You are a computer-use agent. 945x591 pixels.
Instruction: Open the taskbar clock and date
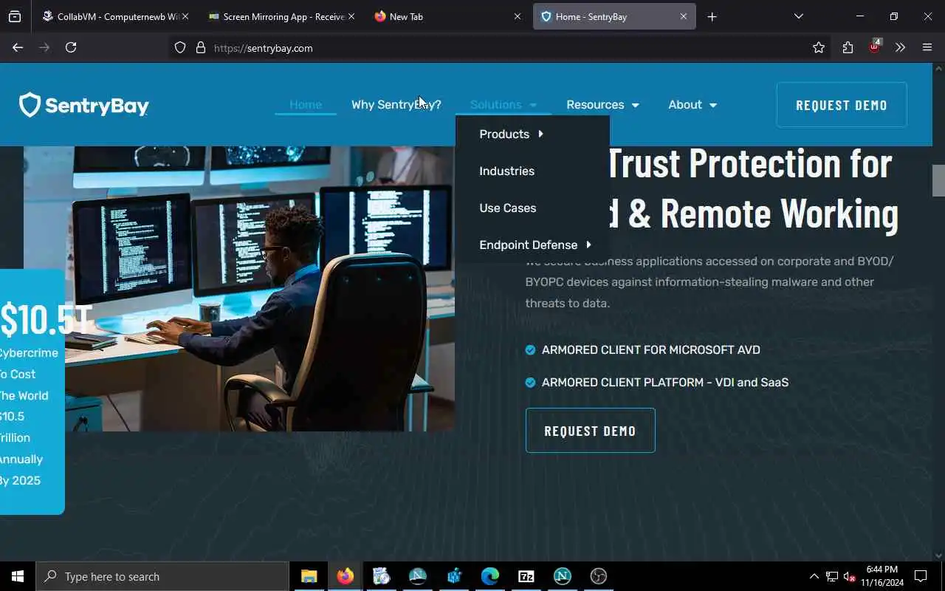pyautogui.click(x=882, y=576)
